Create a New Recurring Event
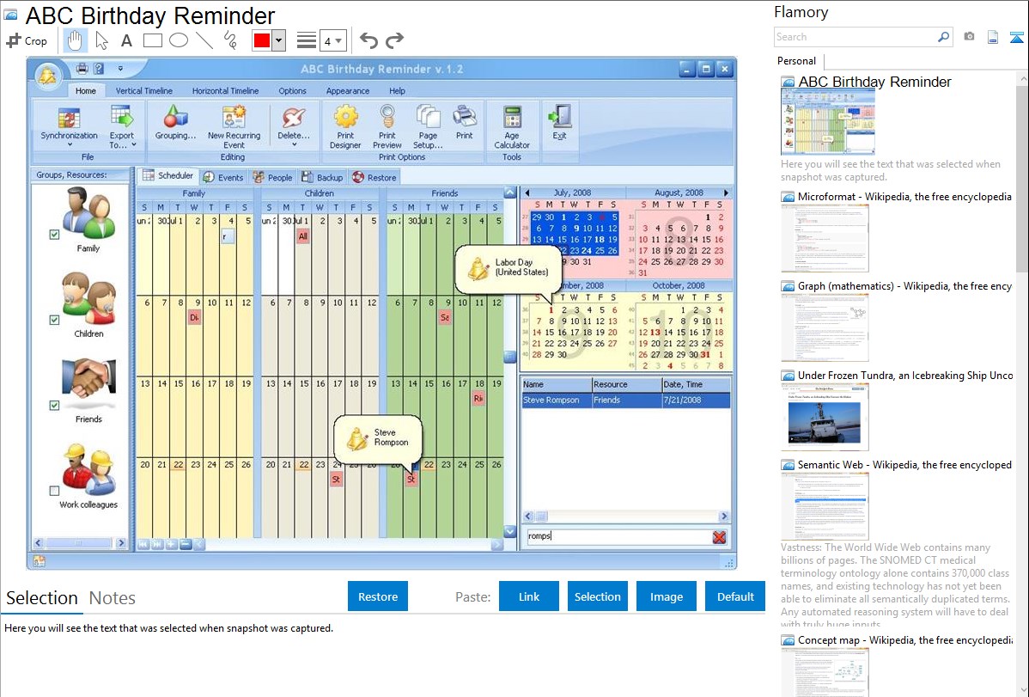Viewport: 1029px width, 697px height. pos(234,126)
